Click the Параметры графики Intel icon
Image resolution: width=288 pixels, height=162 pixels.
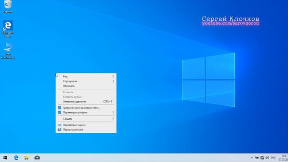(x=59, y=112)
